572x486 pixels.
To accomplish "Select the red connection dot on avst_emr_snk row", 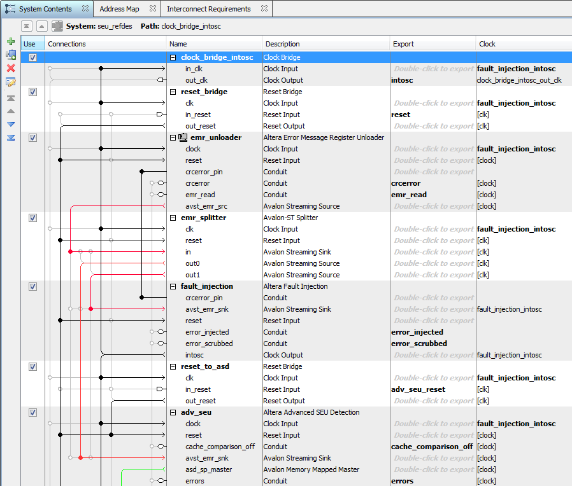I will (90, 309).
